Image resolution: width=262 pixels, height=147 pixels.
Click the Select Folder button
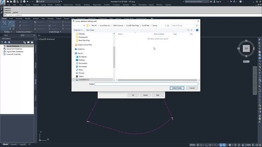pyautogui.click(x=177, y=88)
